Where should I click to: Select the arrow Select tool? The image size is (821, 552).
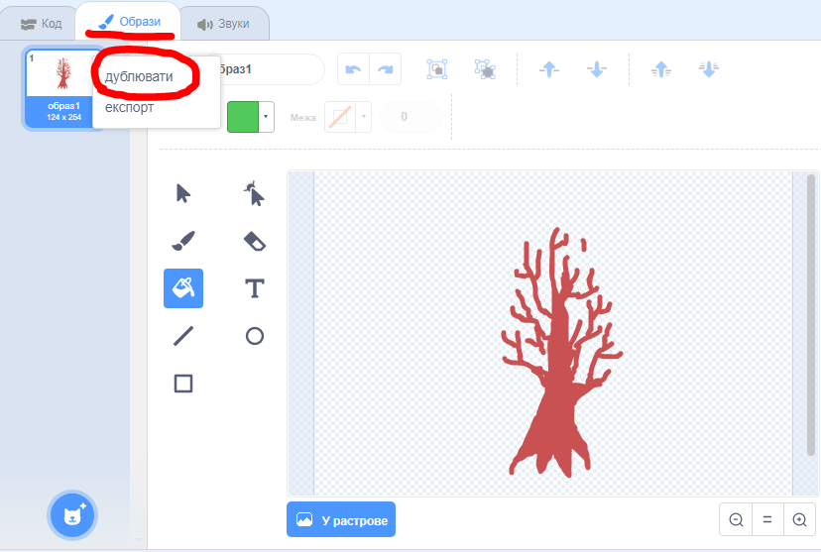[183, 193]
